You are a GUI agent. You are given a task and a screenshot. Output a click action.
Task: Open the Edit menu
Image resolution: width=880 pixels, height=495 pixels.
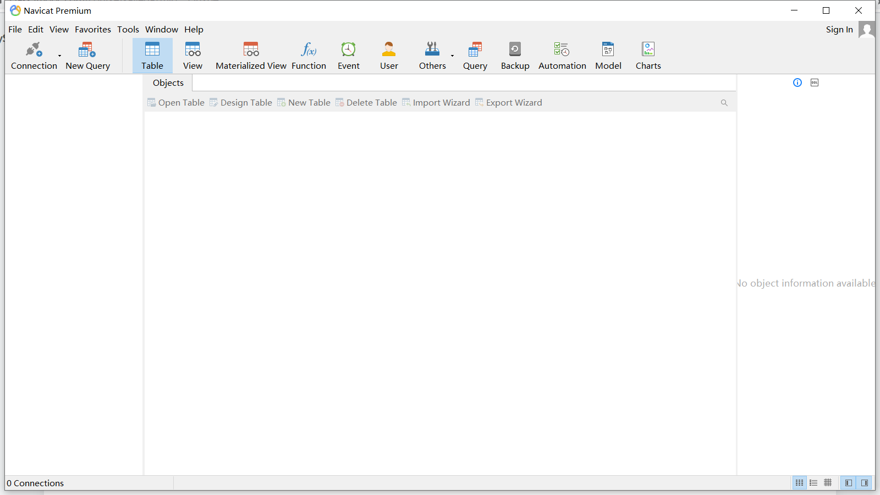pos(36,30)
